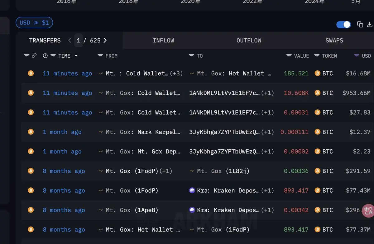Open the VALUE column filter

(289, 56)
